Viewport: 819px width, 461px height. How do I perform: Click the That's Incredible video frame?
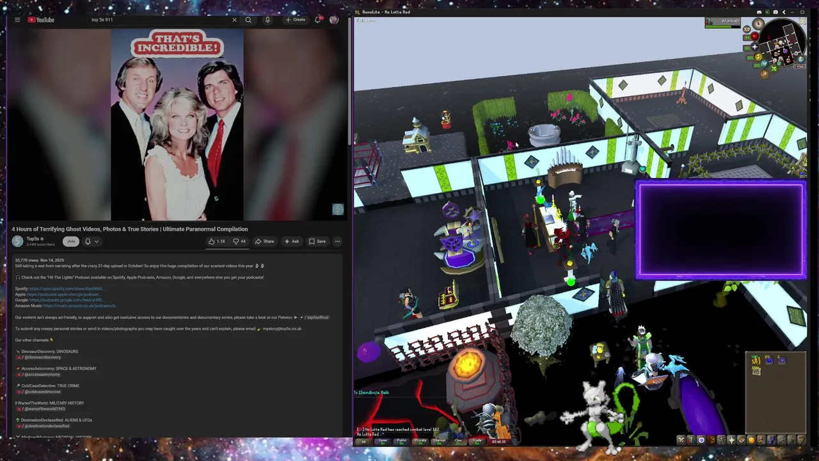[177, 124]
